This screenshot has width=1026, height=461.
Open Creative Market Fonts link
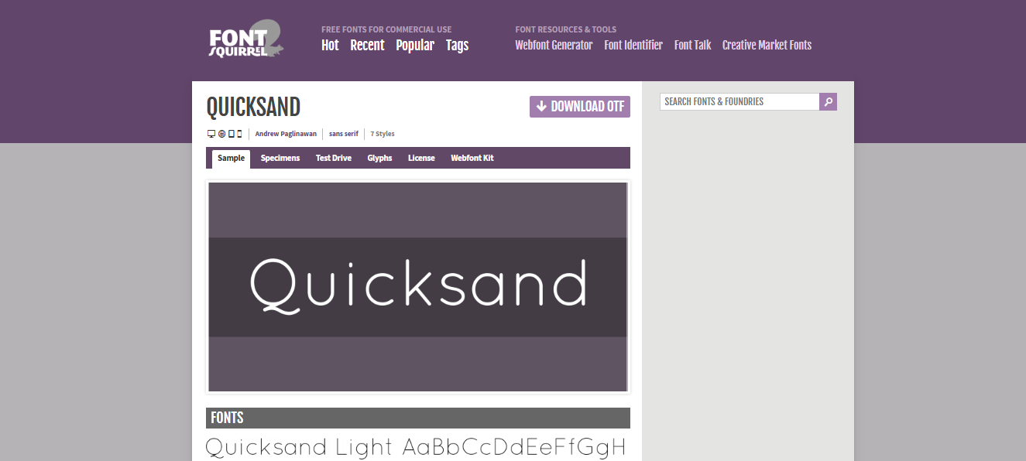click(x=767, y=45)
